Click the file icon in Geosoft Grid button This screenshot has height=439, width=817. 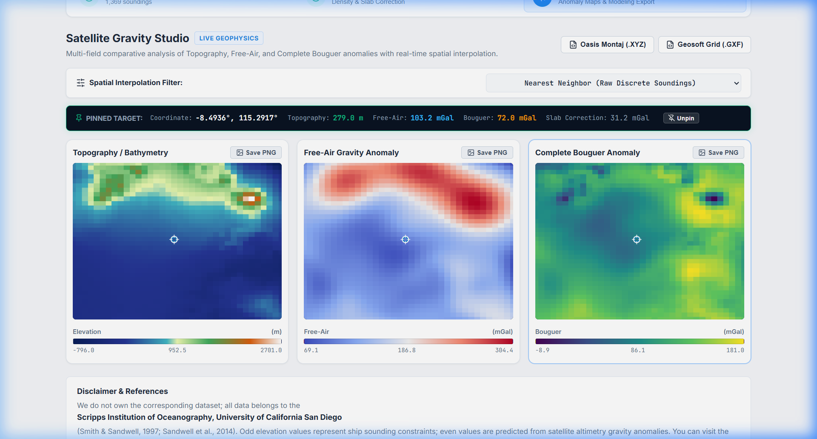click(670, 45)
